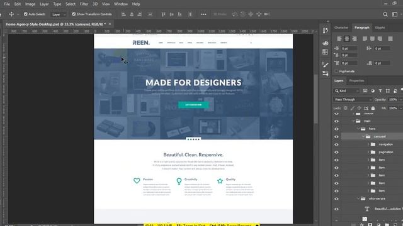
Task: Click the Fill percentage field
Action: (x=393, y=108)
